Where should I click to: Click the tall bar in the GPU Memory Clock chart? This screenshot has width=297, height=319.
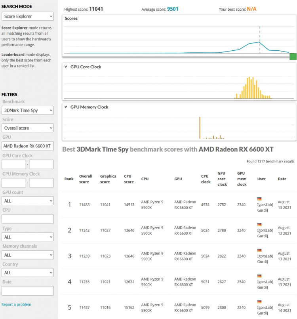click(x=200, y=128)
